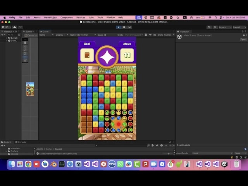Open the Component menu
The width and height of the screenshot is (248, 186).
click(x=67, y=17)
